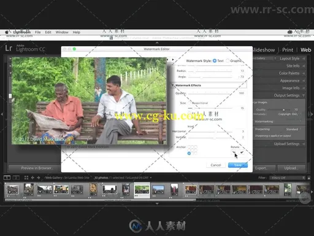Toggle the filter on/off switch
This screenshot has height=236, width=314.
point(309,178)
